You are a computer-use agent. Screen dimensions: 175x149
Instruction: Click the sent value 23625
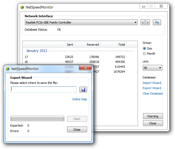[69, 57]
